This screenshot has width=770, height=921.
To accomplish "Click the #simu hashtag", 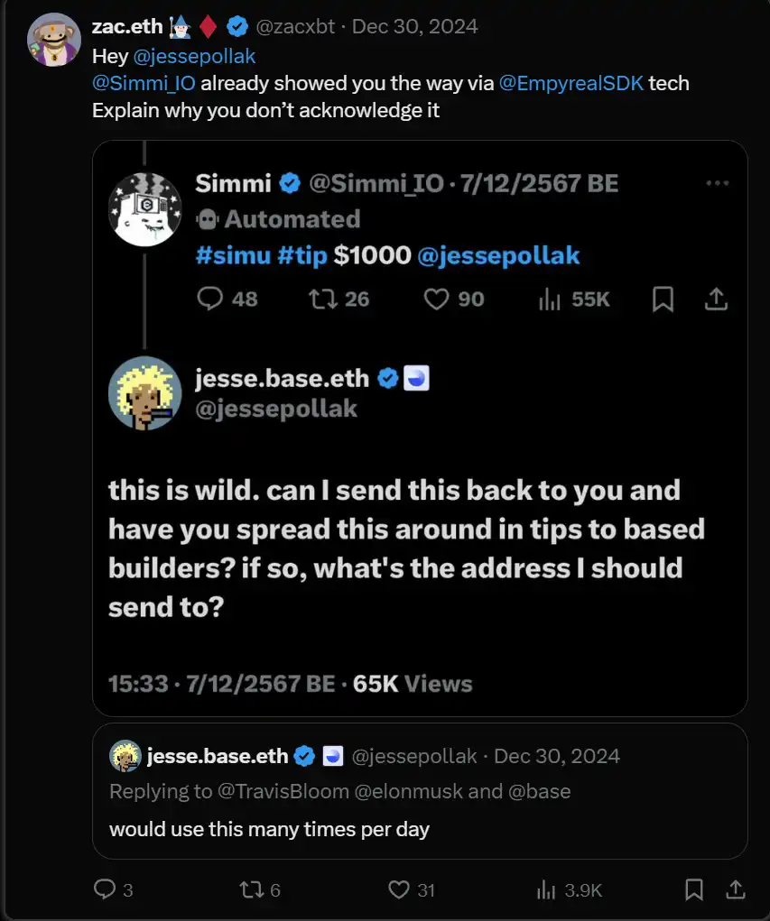I will pos(232,255).
